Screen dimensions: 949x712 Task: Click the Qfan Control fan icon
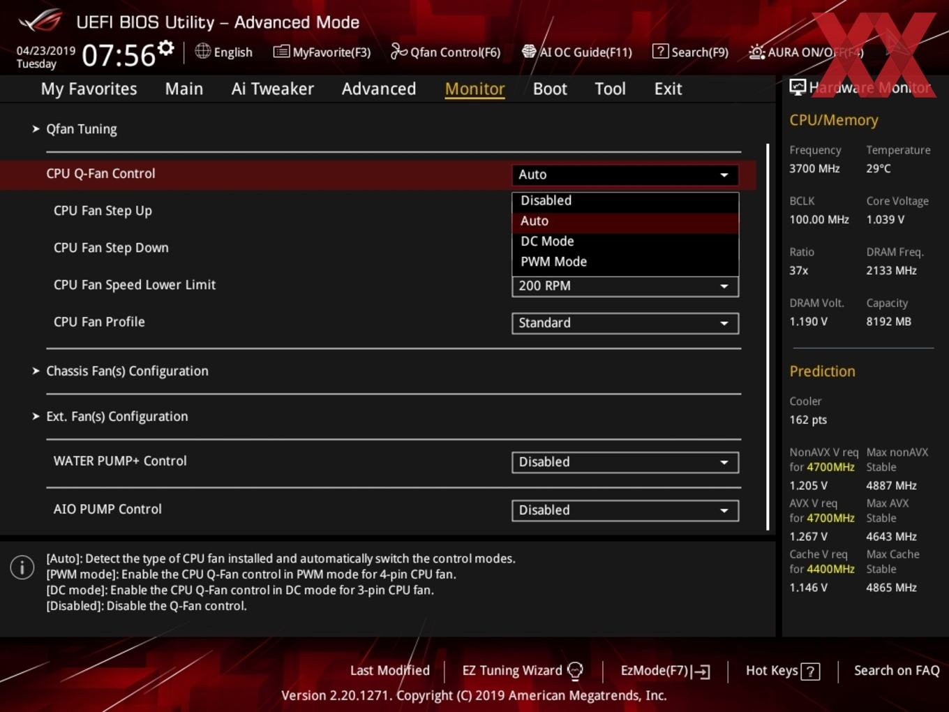pos(398,51)
